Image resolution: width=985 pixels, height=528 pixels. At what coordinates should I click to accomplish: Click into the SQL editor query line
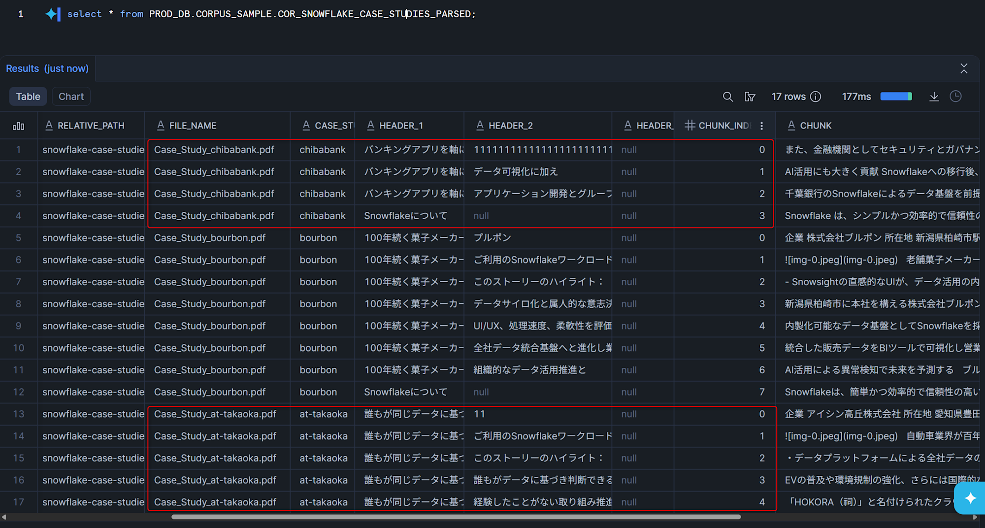(x=271, y=14)
